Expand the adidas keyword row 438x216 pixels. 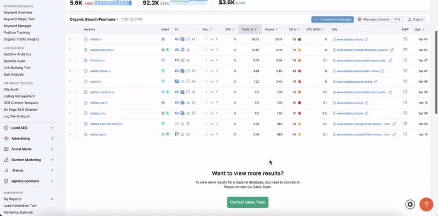click(70, 39)
